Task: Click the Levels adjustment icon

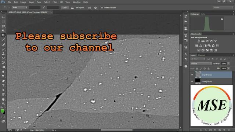Action: pyautogui.click(x=203, y=41)
